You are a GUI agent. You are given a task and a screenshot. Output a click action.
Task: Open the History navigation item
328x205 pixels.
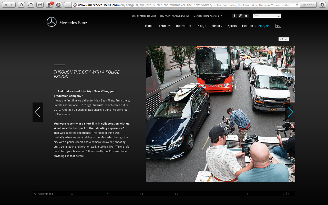coord(217,26)
